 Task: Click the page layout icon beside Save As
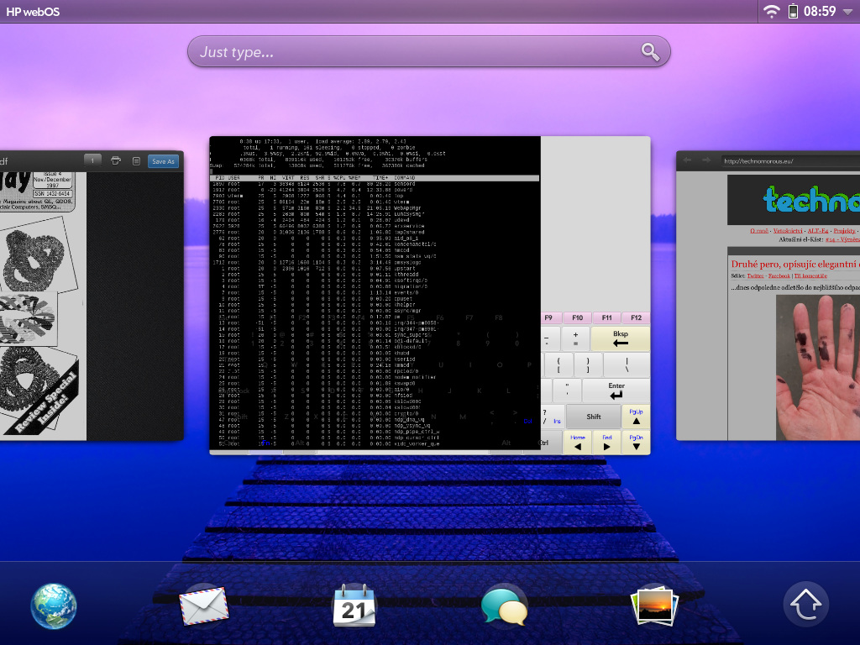pyautogui.click(x=135, y=160)
